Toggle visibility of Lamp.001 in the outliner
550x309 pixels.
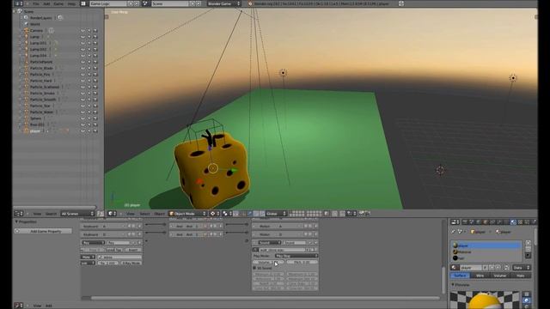(82, 43)
